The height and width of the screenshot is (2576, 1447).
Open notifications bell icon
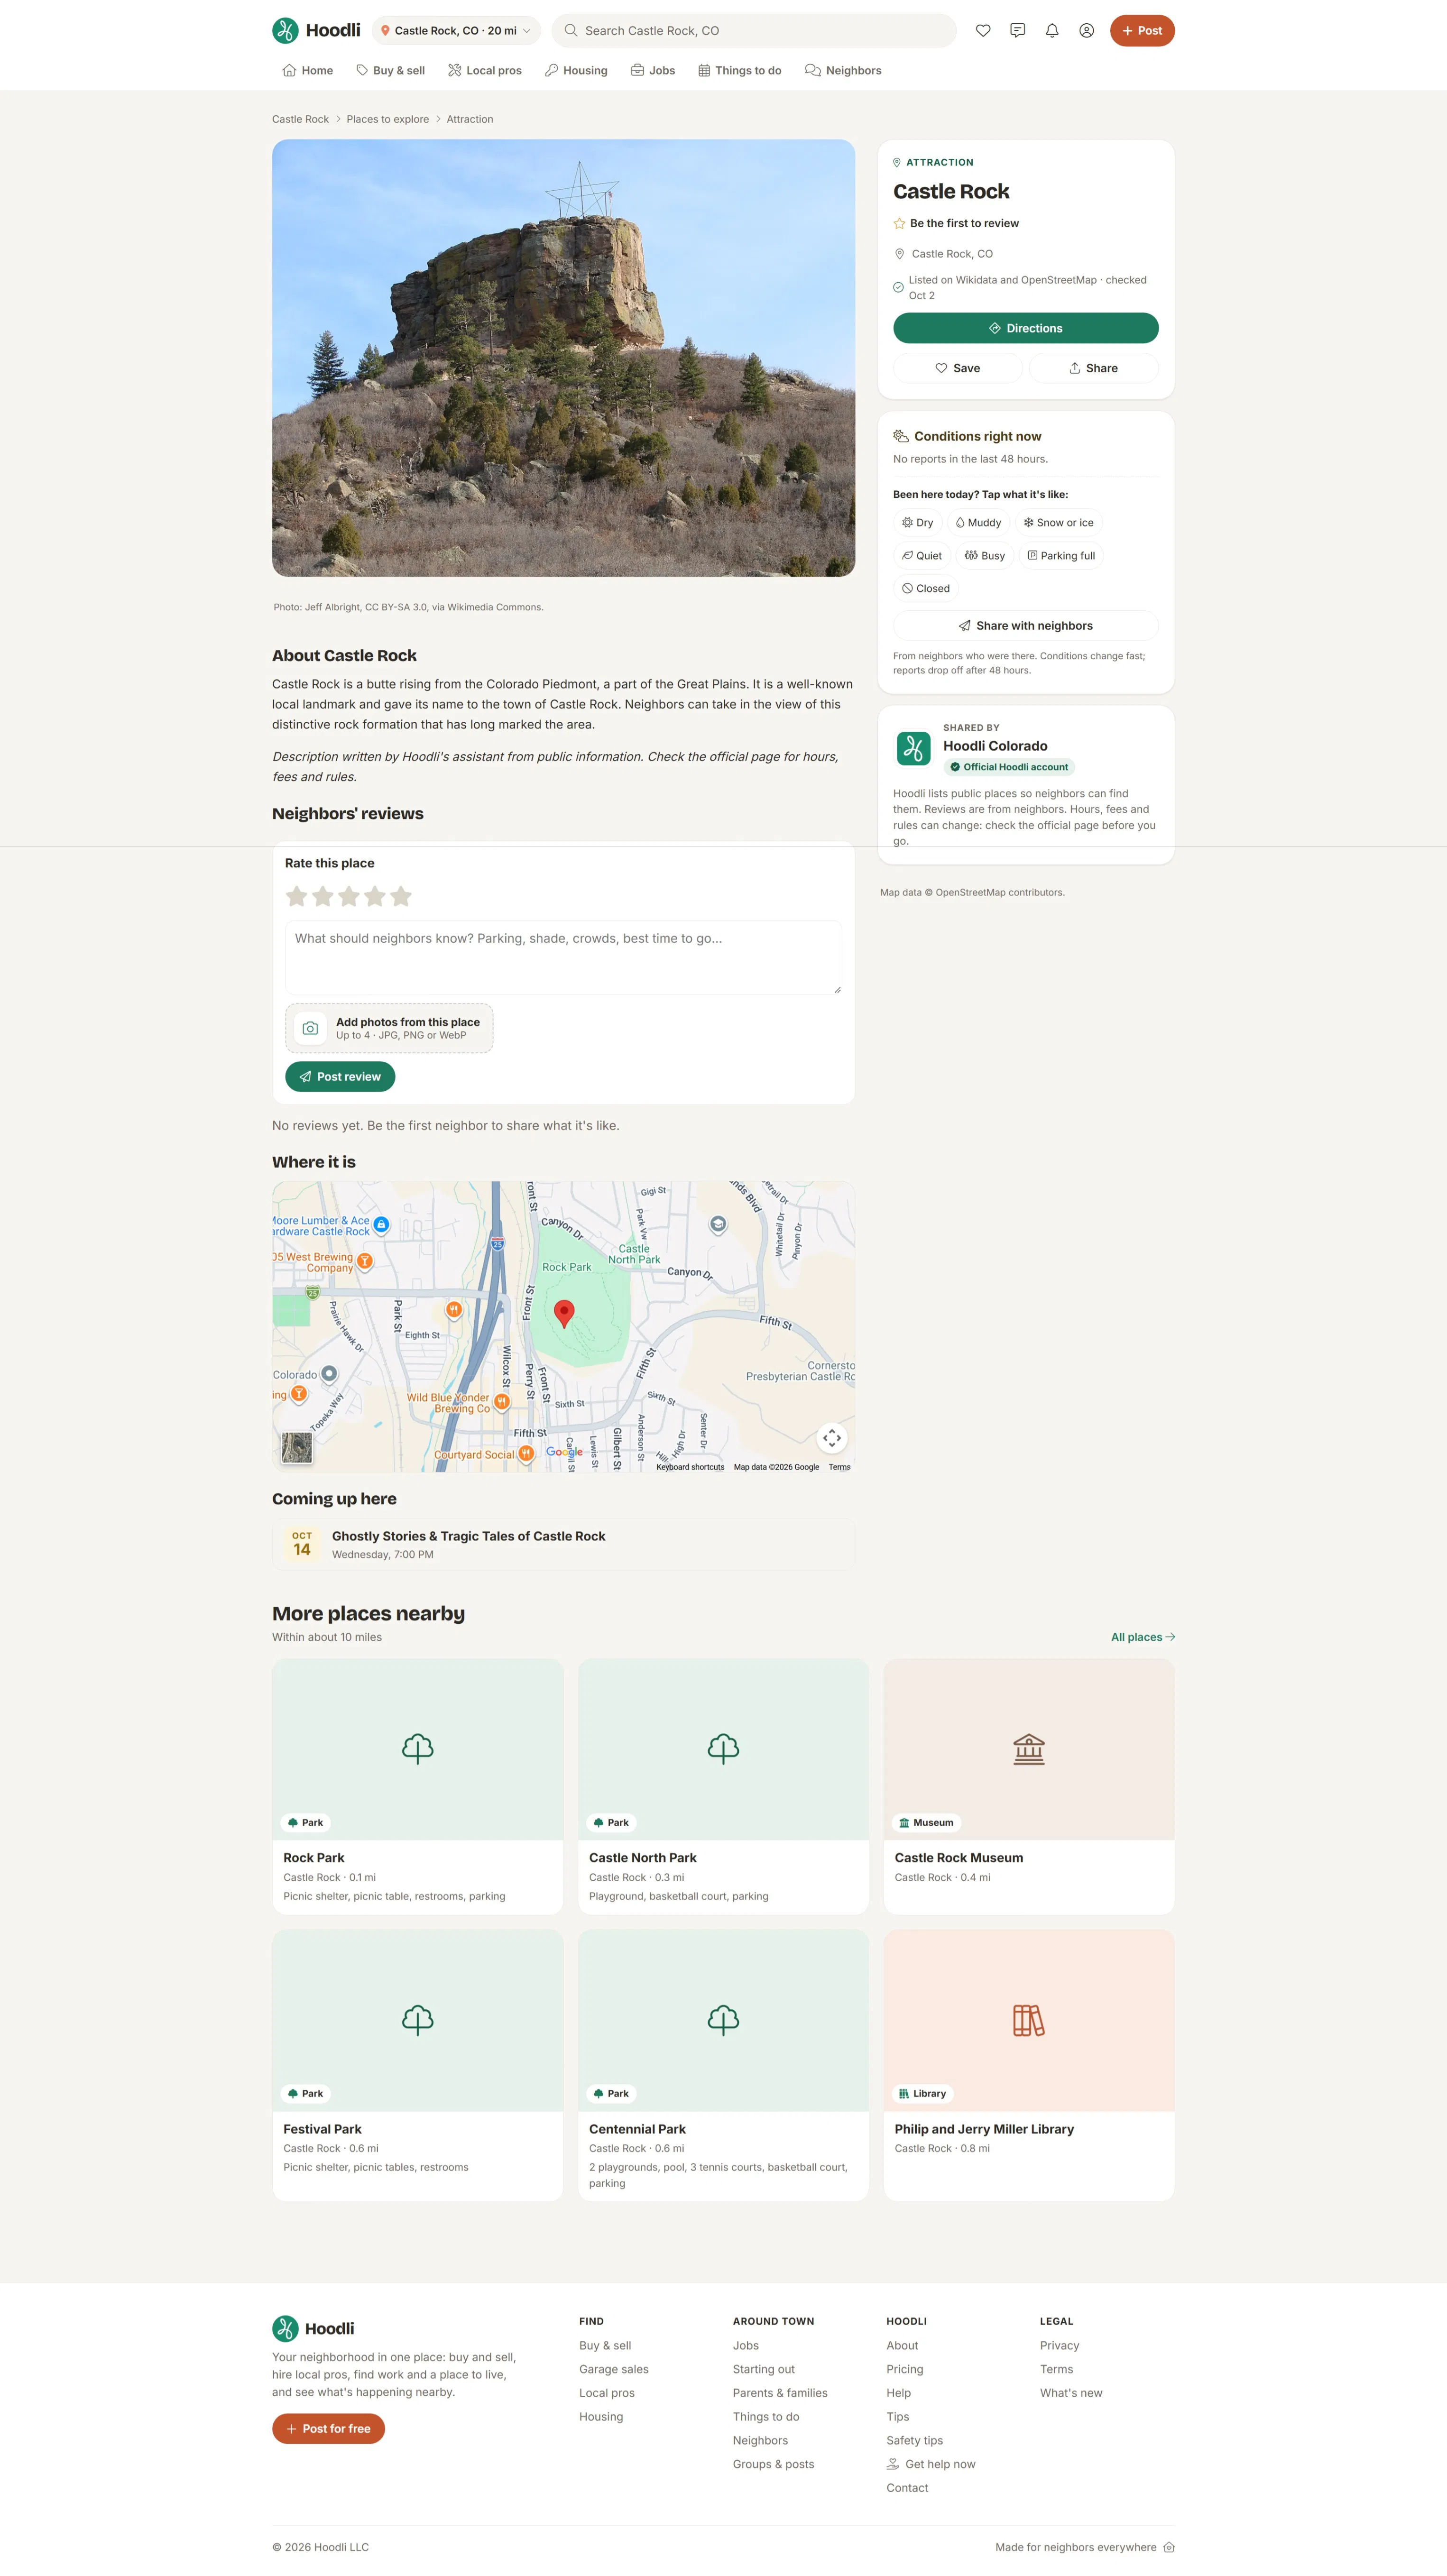(1052, 31)
